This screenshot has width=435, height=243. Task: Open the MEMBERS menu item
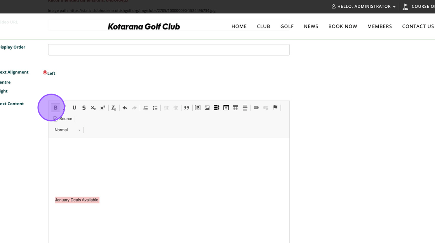point(379,26)
